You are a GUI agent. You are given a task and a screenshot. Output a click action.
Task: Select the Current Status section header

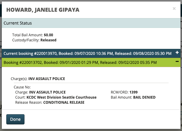[x=18, y=23]
